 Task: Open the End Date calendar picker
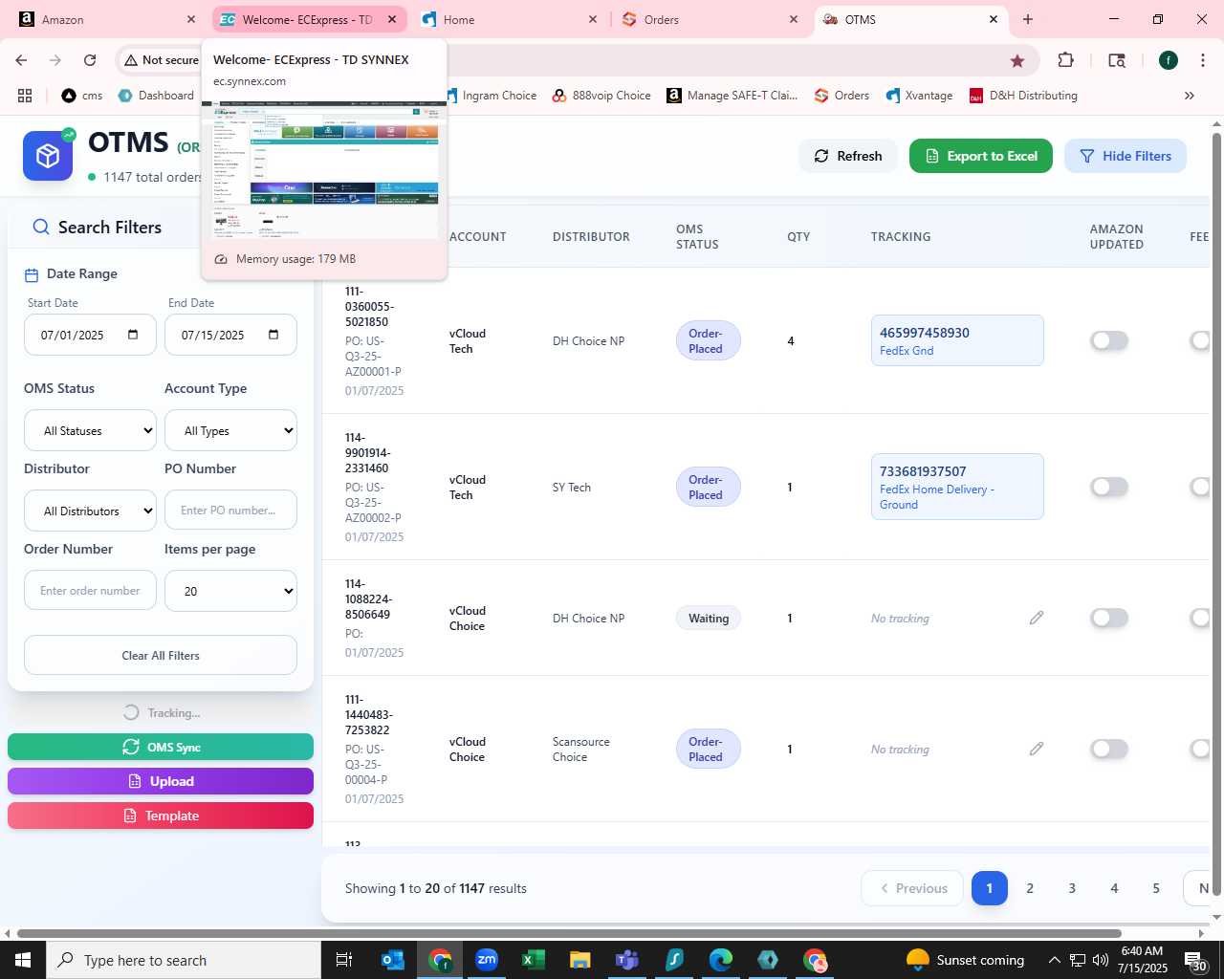[x=273, y=335]
